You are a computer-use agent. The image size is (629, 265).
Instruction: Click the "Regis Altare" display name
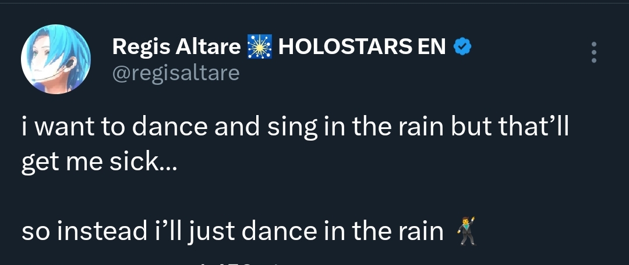point(175,47)
